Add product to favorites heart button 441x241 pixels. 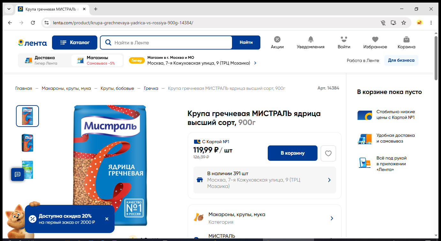(328, 153)
